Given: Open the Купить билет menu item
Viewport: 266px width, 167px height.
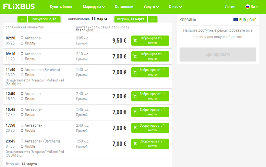Looking at the screenshot, I should point(61,6).
